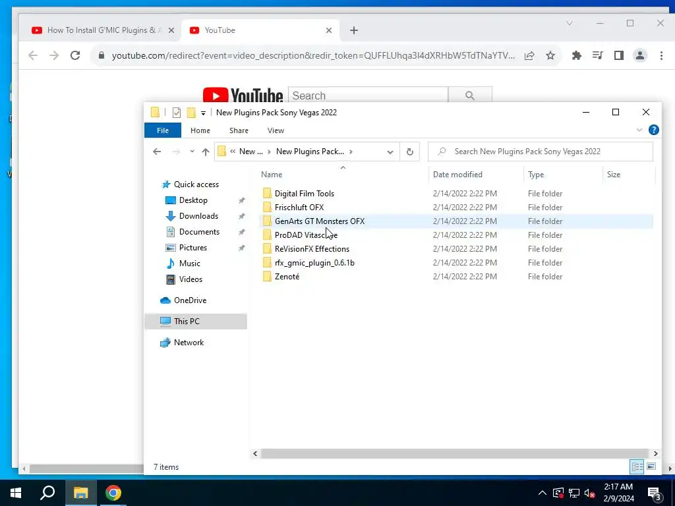Image resolution: width=675 pixels, height=506 pixels.
Task: Close the YouTube Chrome tab
Action: tap(328, 30)
